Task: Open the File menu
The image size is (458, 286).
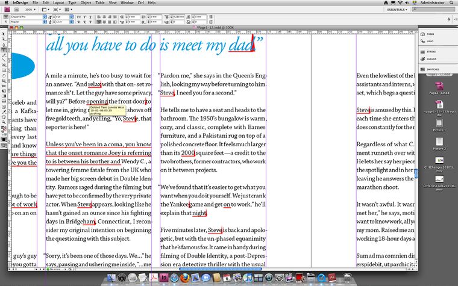Action: [36, 2]
